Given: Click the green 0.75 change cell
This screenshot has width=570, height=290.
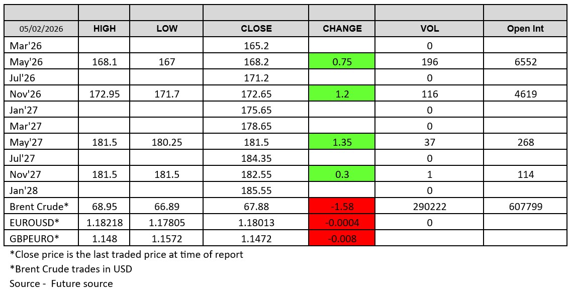Looking at the screenshot, I should 342,62.
